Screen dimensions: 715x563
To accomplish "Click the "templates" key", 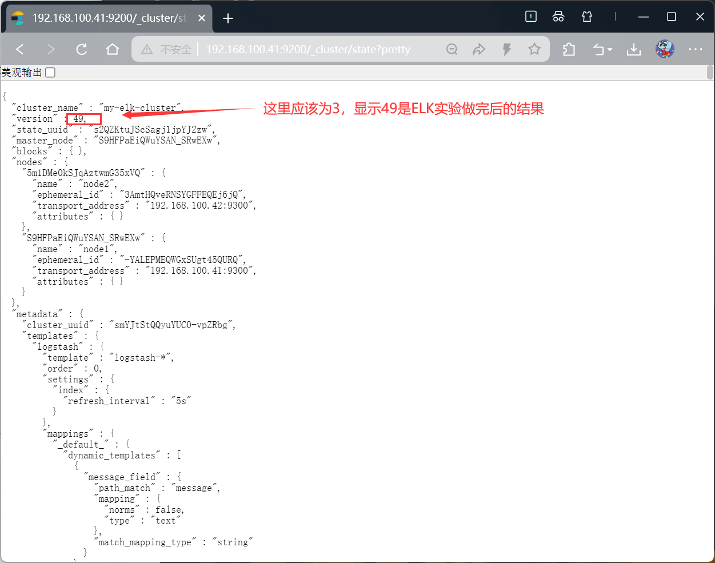I will tap(50, 336).
